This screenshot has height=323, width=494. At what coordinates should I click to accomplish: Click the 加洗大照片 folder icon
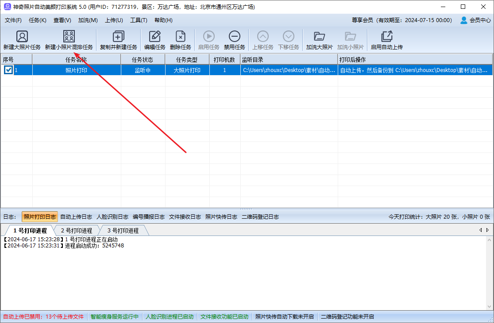pos(319,37)
